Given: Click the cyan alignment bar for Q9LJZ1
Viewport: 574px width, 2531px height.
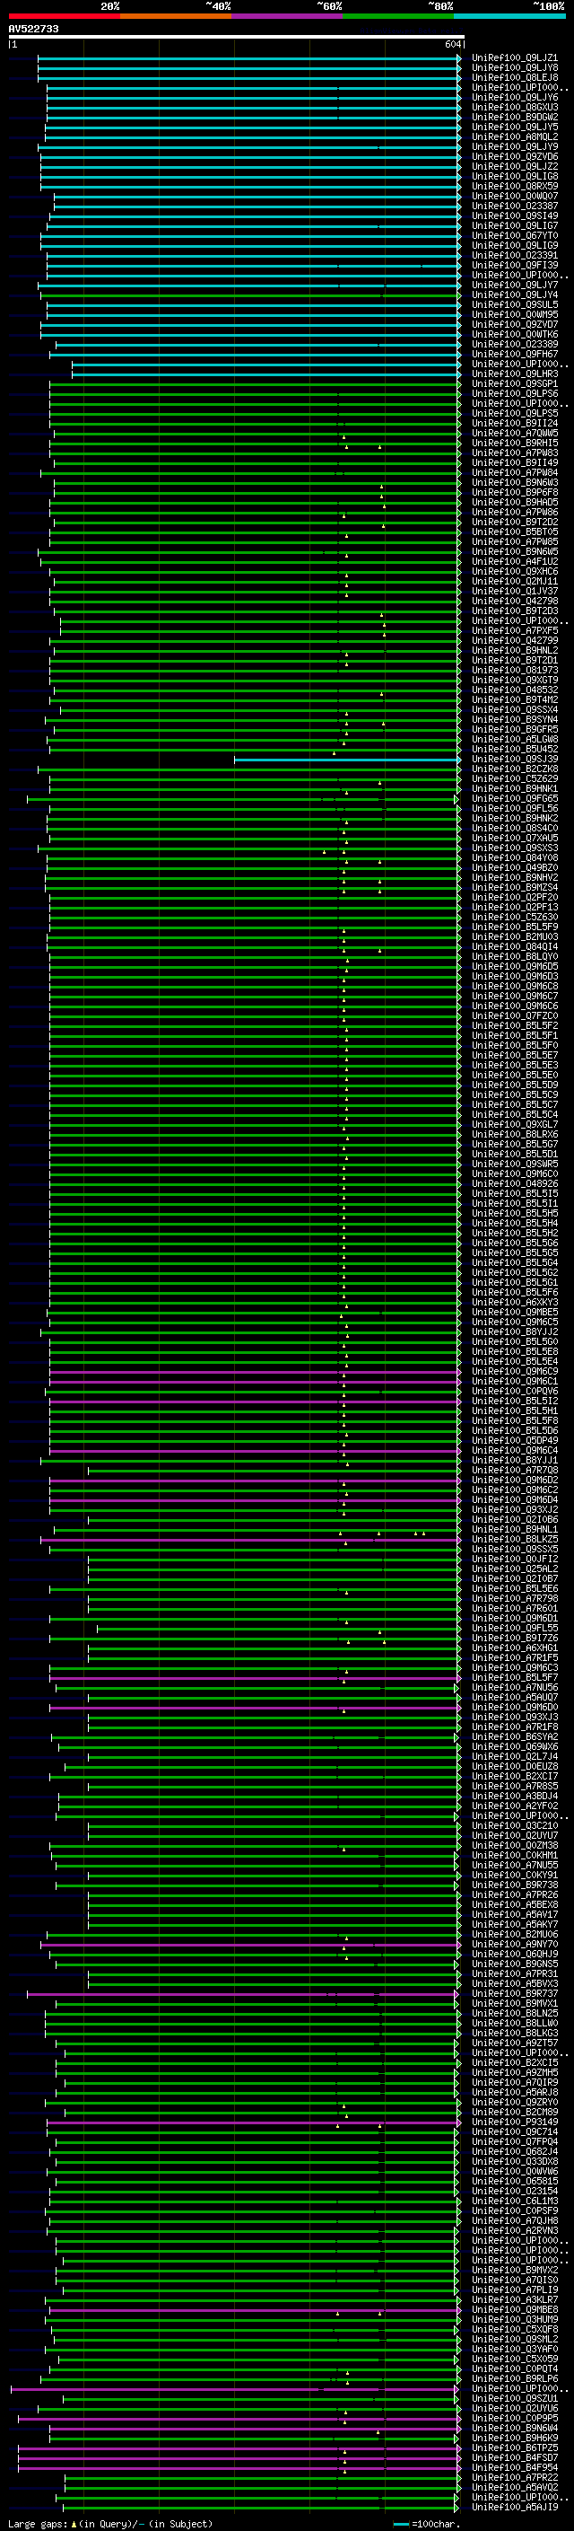Looking at the screenshot, I should 249,59.
